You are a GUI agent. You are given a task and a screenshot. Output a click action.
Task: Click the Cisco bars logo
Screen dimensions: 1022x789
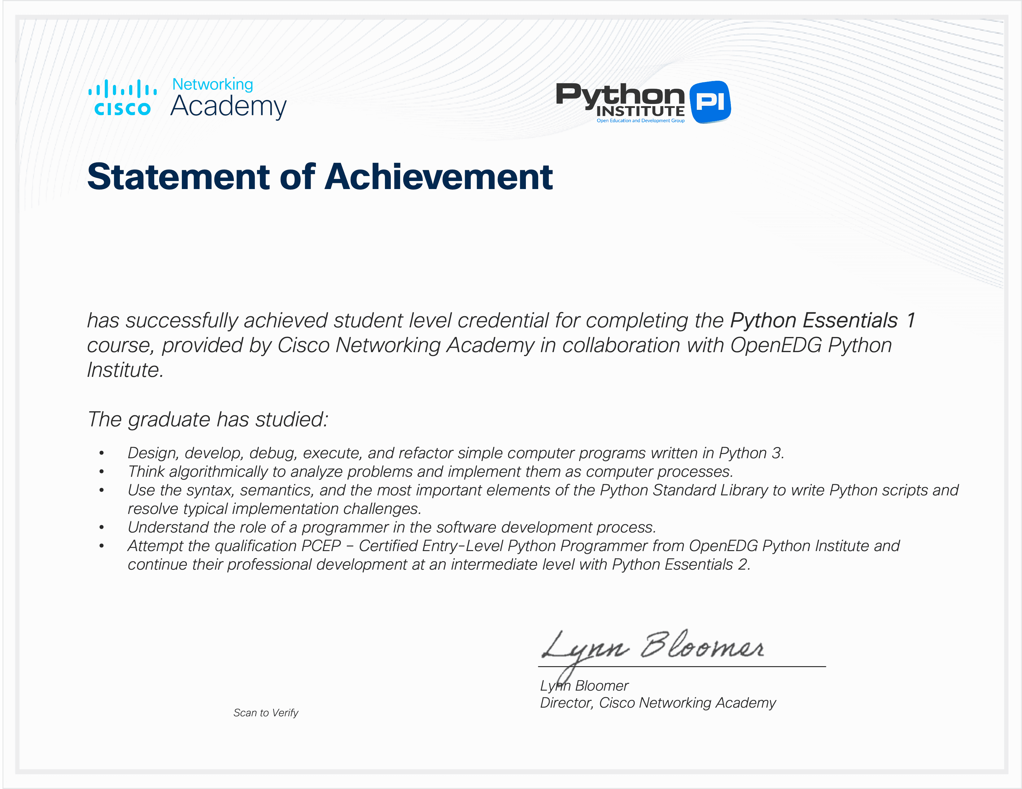coord(123,98)
